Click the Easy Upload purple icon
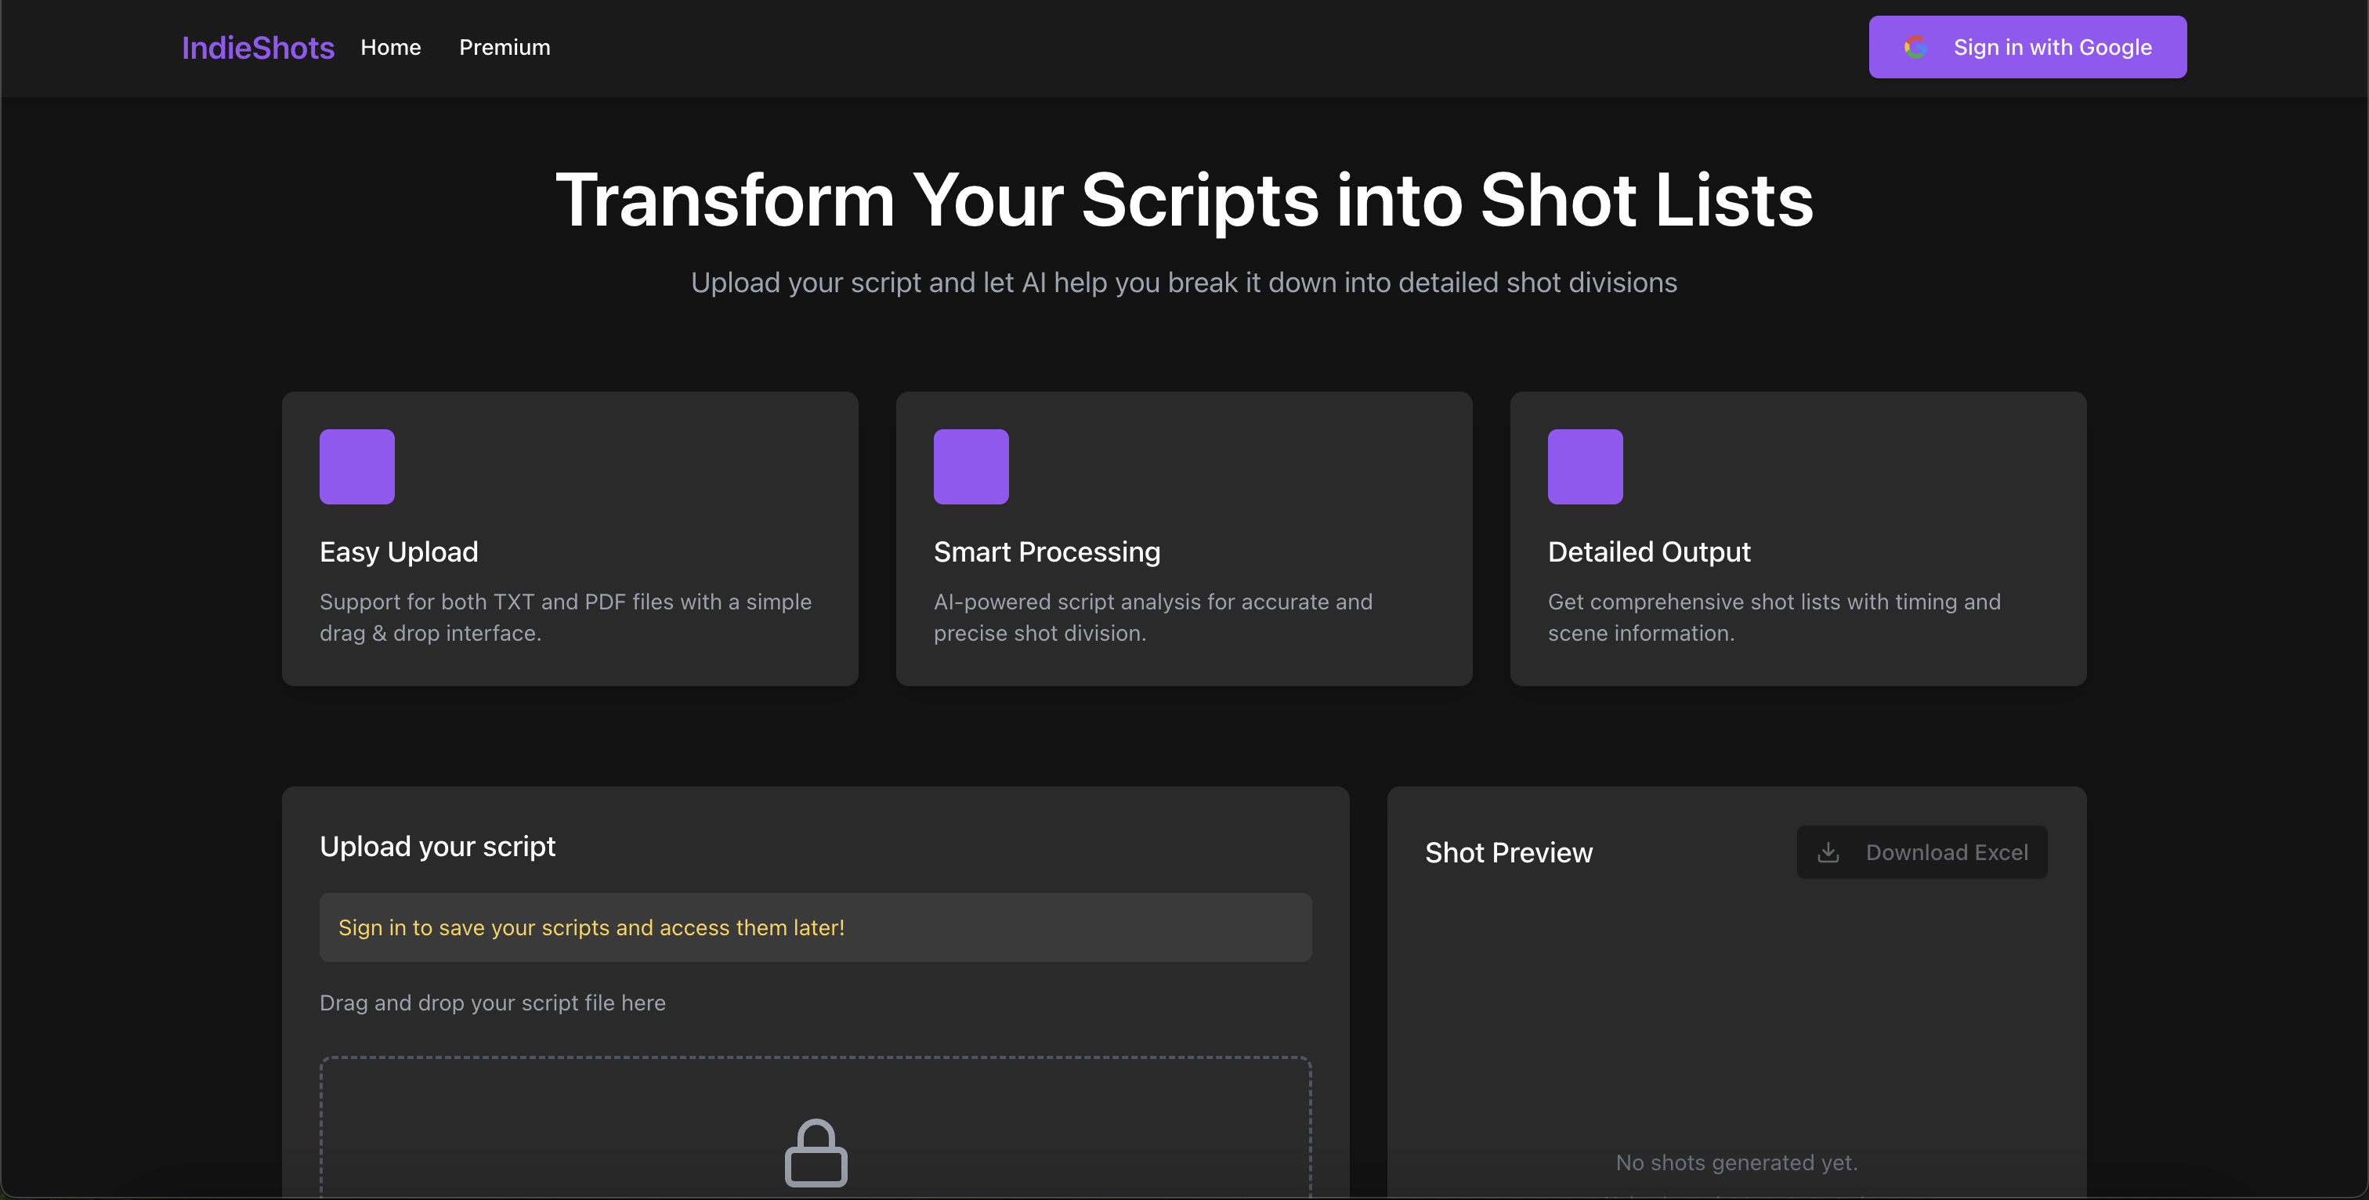The image size is (2369, 1200). click(356, 466)
